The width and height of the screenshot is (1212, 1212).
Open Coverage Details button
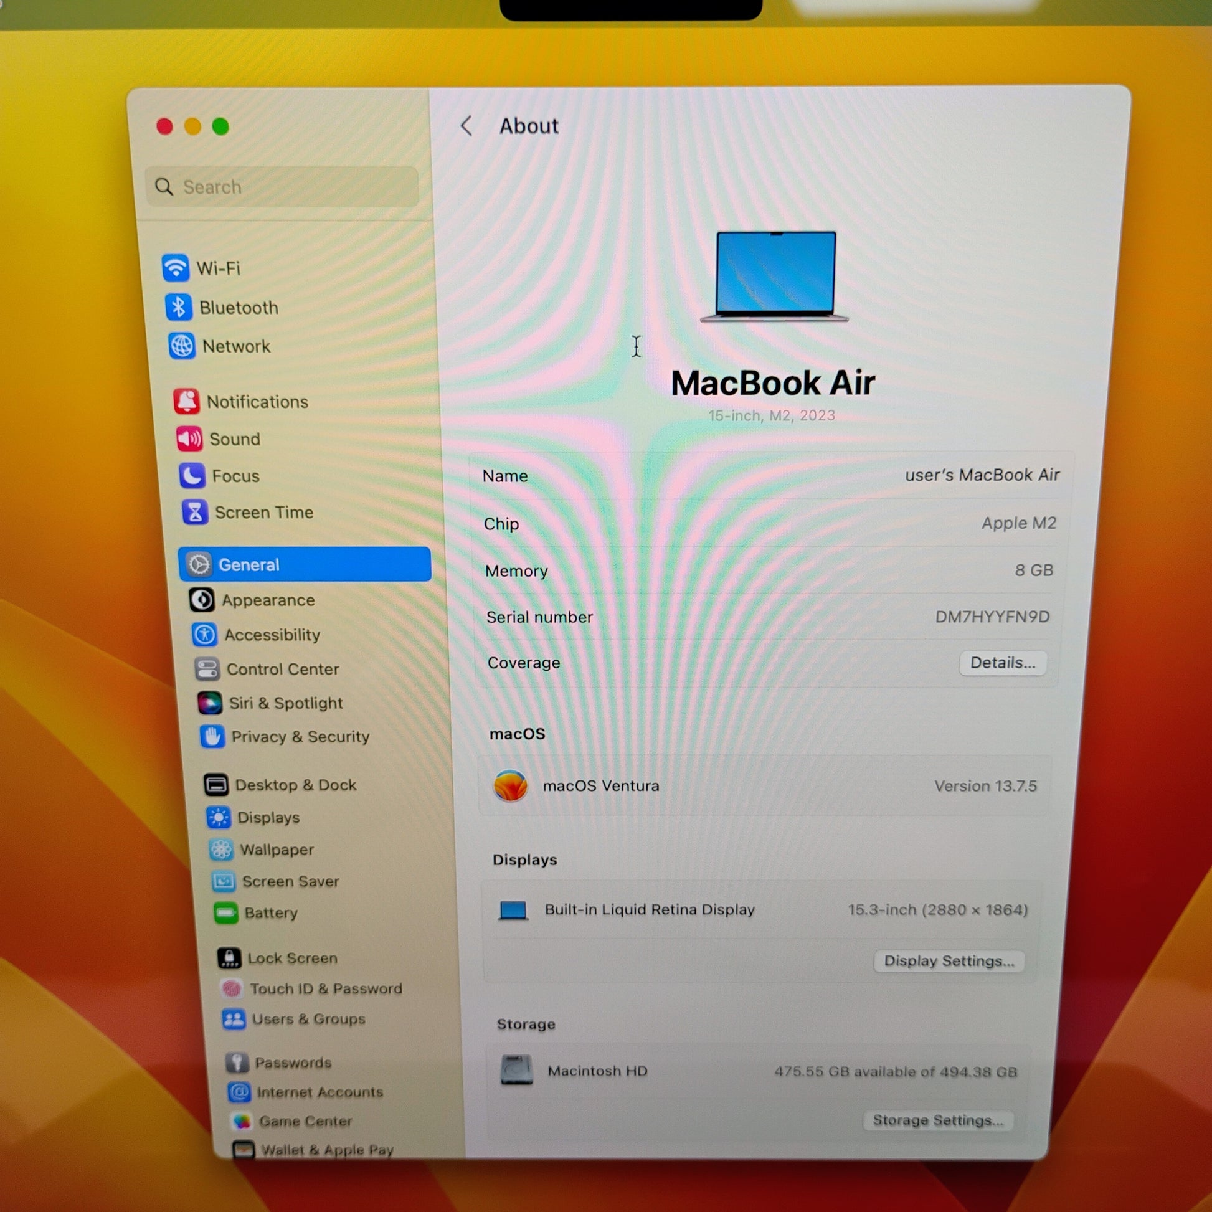tap(1003, 663)
